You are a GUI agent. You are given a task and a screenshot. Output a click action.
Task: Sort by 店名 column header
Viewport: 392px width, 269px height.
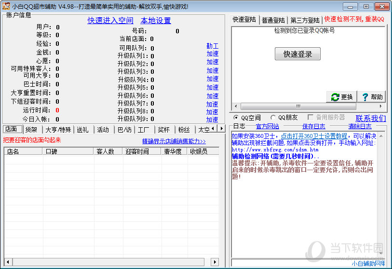click(x=23, y=151)
